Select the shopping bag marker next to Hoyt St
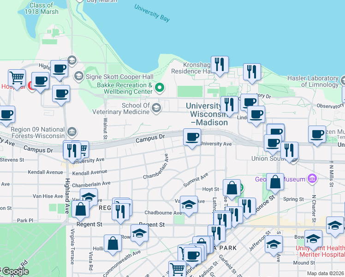345x277 pixels. click(232, 189)
